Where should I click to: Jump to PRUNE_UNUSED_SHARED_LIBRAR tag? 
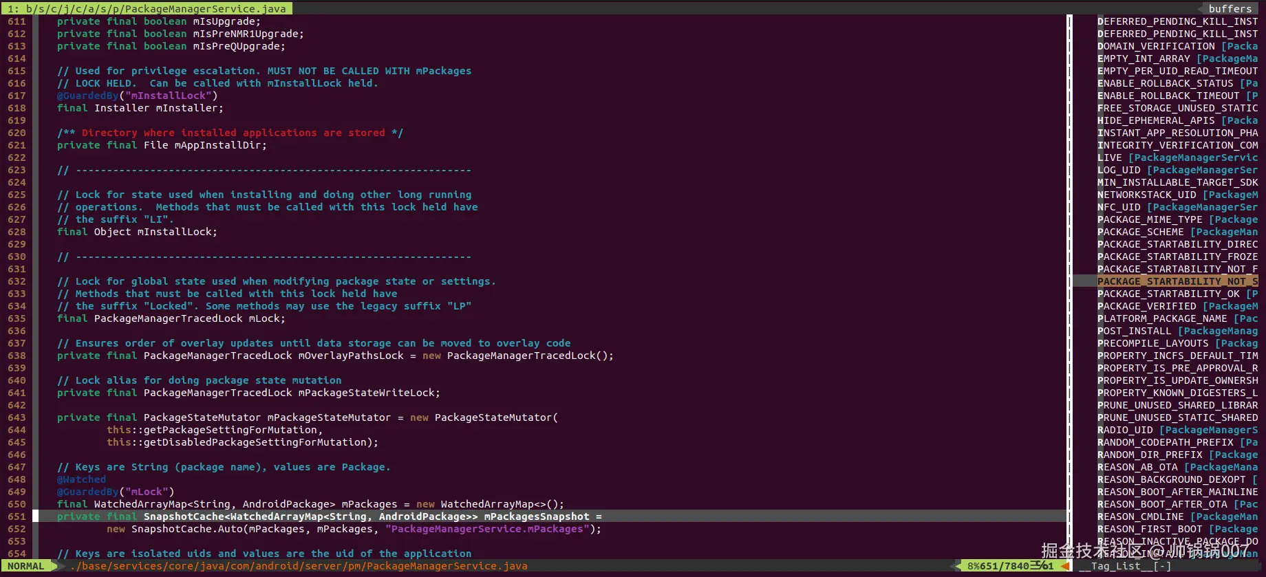[1177, 405]
